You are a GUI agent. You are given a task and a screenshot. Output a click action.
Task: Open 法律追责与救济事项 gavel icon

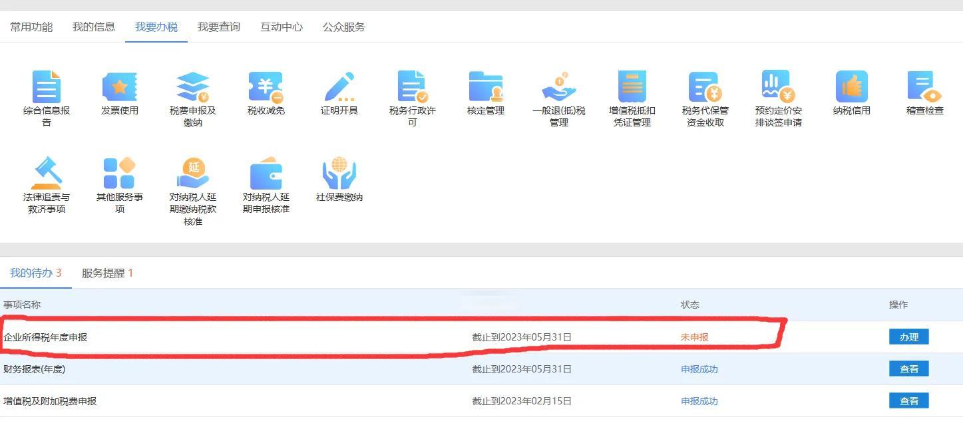[x=47, y=174]
